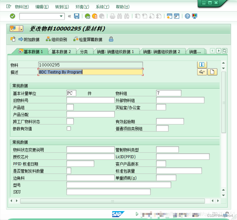The width and height of the screenshot is (237, 220).
Task: Click the horizontal scroll left arrow at bottom left
Action: (11, 201)
